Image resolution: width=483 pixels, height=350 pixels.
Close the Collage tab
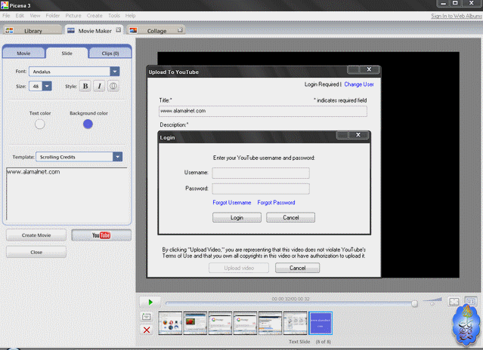tap(180, 30)
